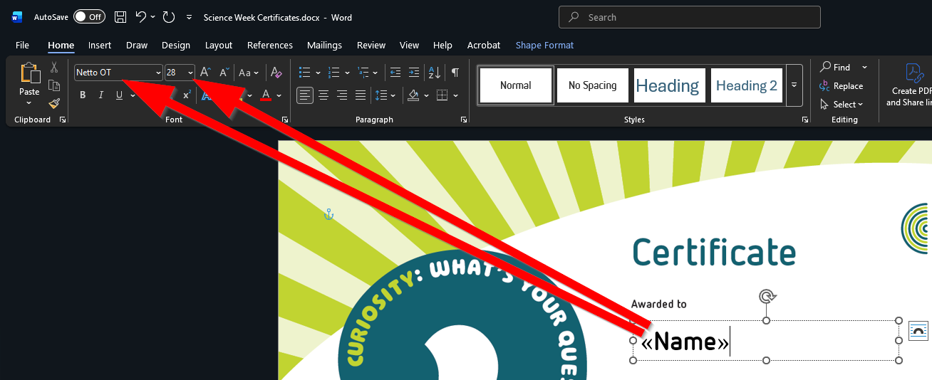This screenshot has width=932, height=380.
Task: Click the Increase Indent icon
Action: [413, 73]
